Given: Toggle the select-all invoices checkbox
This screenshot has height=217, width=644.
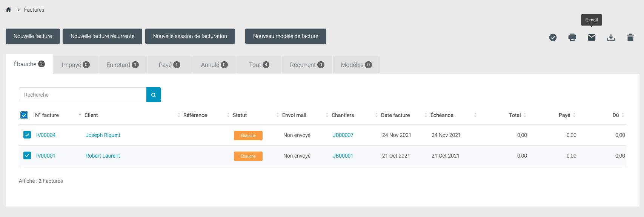Looking at the screenshot, I should click(x=24, y=115).
